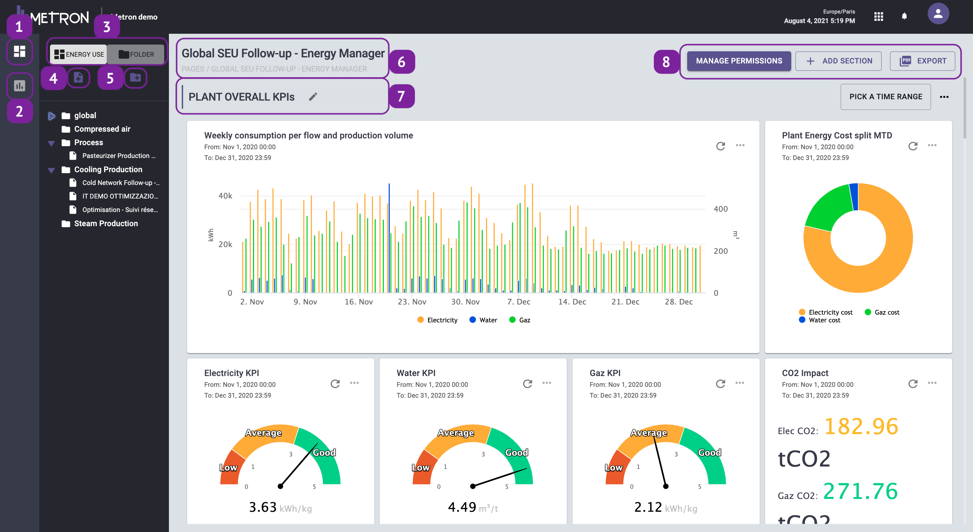
Task: Click the pencil icon to rename PLANT OVERALL KPIs
Action: 313,97
